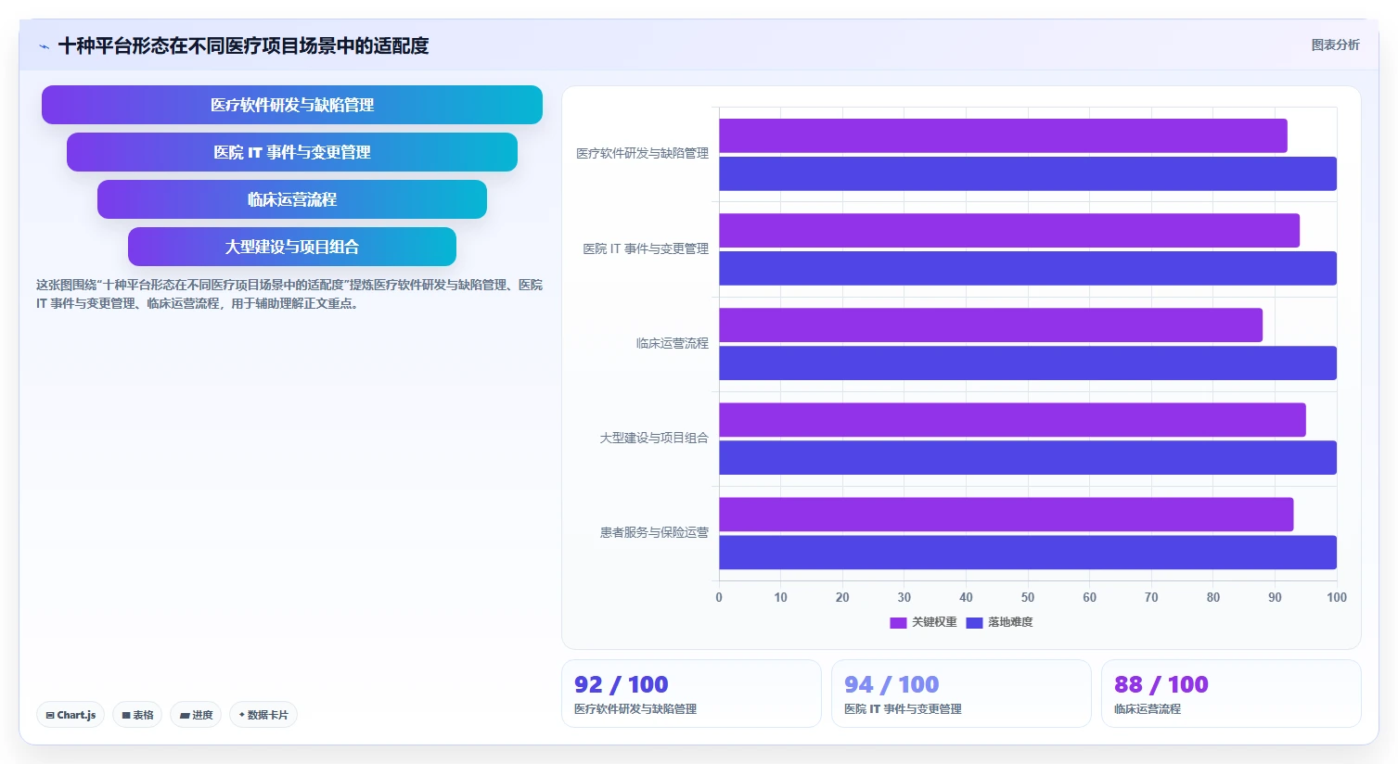Select the 医疗软件研发与缺陷管理 funnel bar
Image resolution: width=1398 pixels, height=764 pixels.
point(292,105)
